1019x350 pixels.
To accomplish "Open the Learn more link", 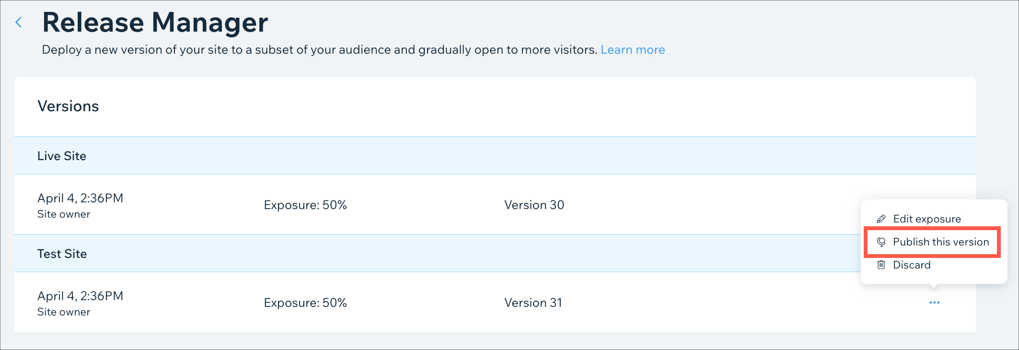I will (633, 50).
